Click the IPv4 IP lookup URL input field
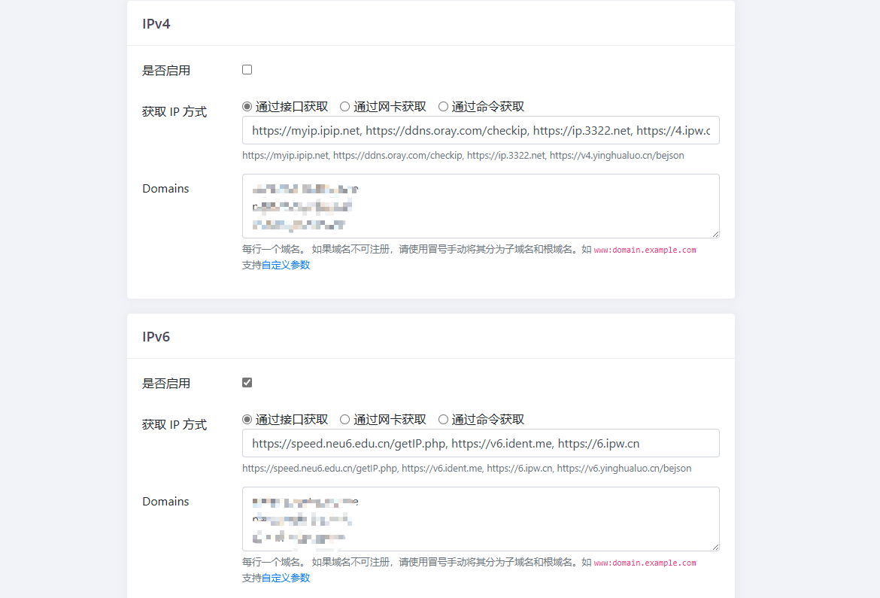This screenshot has width=880, height=598. pos(481,130)
